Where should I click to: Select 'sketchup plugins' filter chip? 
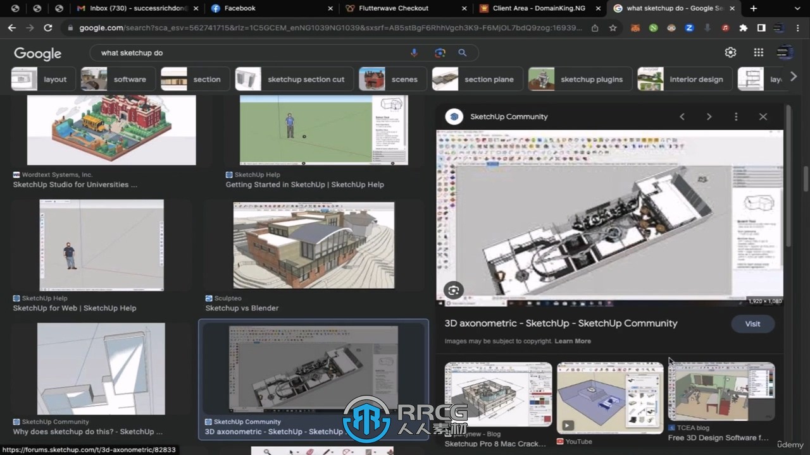click(580, 79)
